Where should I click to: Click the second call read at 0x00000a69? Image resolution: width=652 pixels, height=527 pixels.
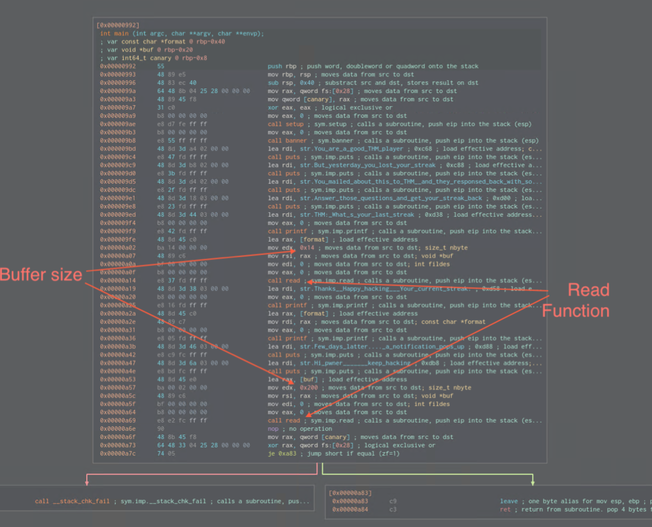pos(284,420)
